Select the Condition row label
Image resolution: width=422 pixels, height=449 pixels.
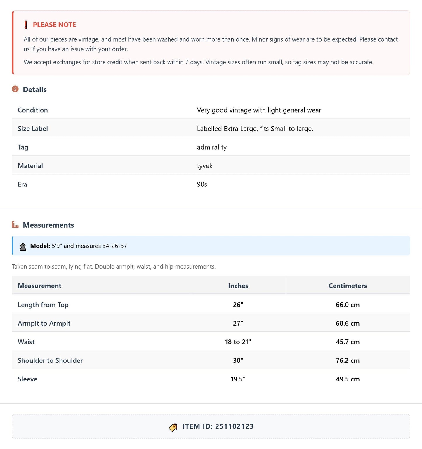click(x=33, y=110)
